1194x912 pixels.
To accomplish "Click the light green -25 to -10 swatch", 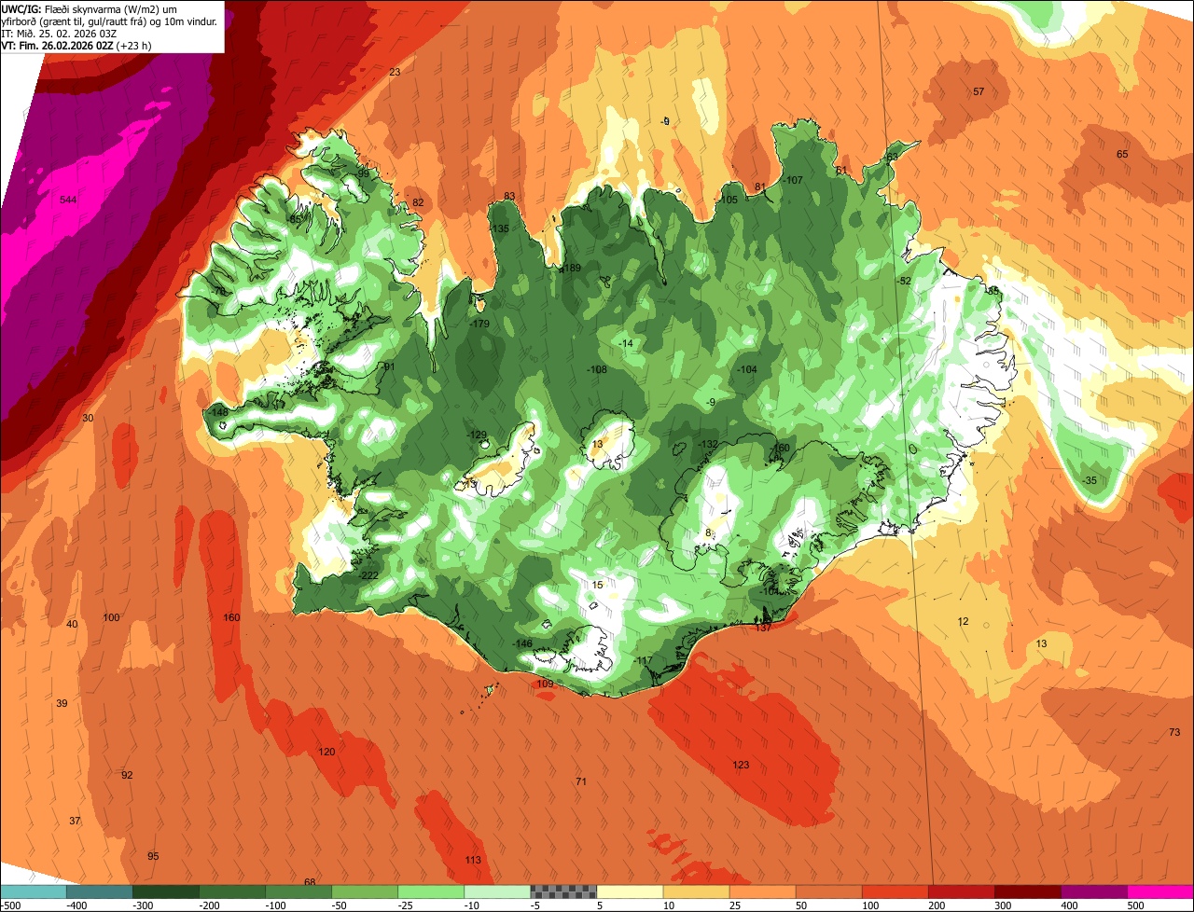I will click(431, 892).
